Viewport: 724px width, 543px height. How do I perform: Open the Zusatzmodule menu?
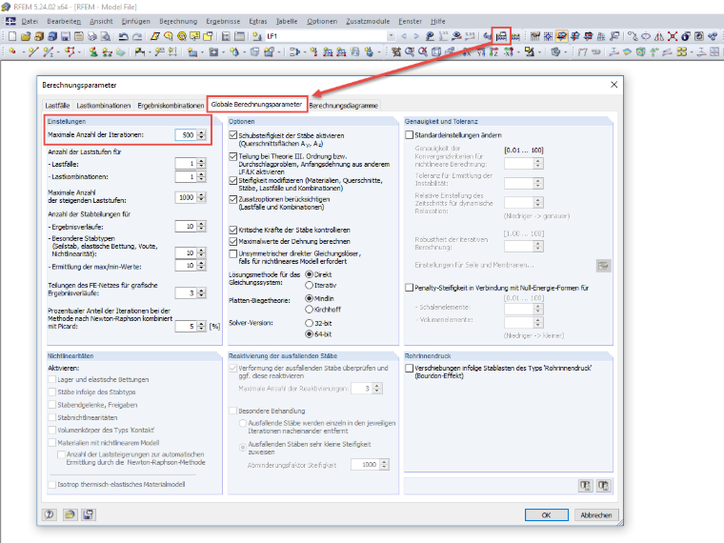pyautogui.click(x=368, y=21)
